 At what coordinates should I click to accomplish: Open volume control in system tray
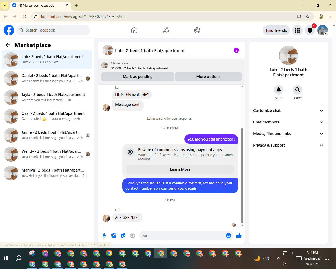coord(285,263)
